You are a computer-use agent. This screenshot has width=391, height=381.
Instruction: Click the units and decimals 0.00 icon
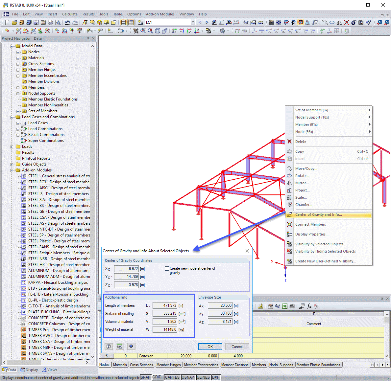(120, 347)
